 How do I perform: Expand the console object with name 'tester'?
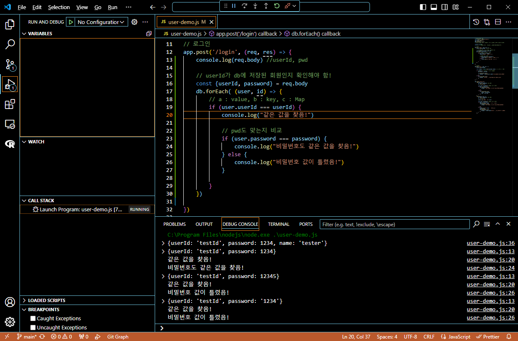pyautogui.click(x=163, y=243)
